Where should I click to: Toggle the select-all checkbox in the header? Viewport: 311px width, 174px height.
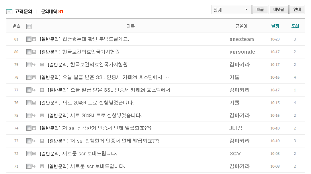(29, 27)
